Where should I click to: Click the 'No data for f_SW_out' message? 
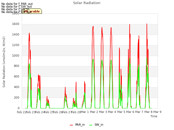point(17,6)
